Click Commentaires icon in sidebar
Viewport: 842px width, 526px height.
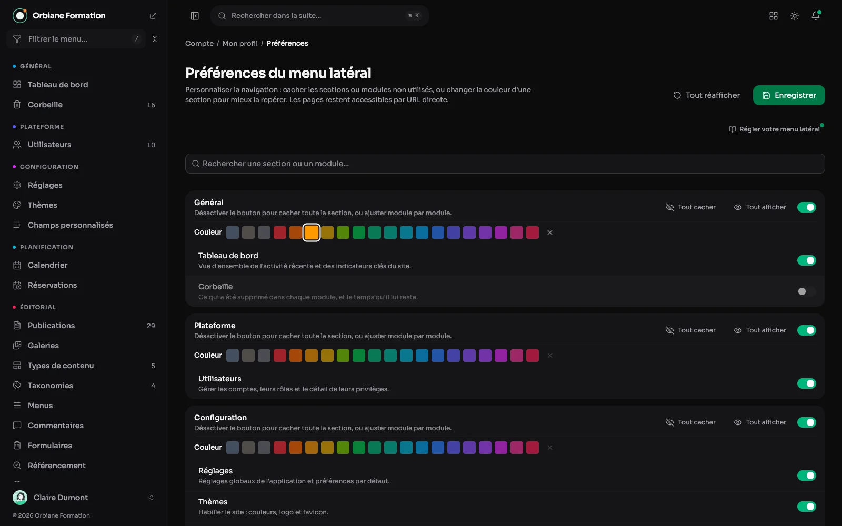tap(17, 426)
